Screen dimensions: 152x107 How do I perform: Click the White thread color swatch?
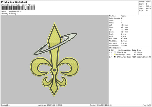coord(115,52)
